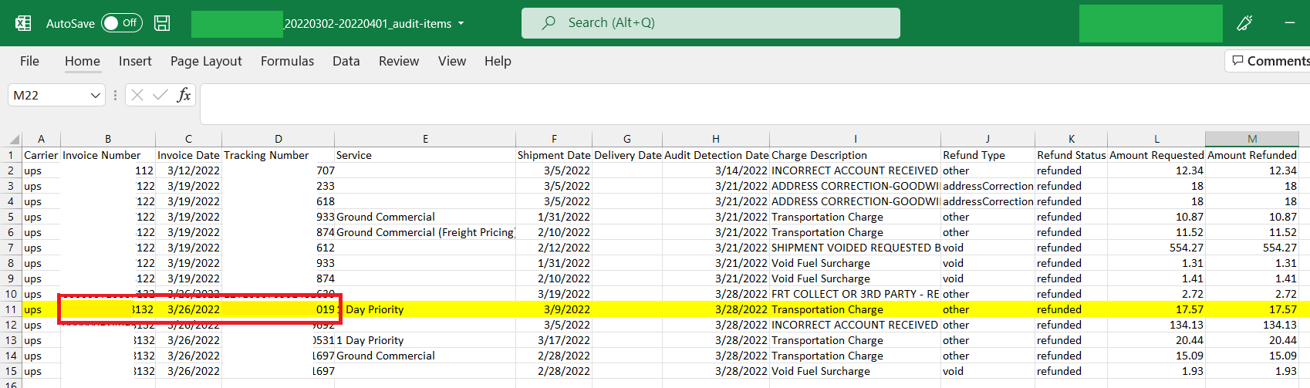Click the formula bar Enter checkmark icon

point(160,95)
